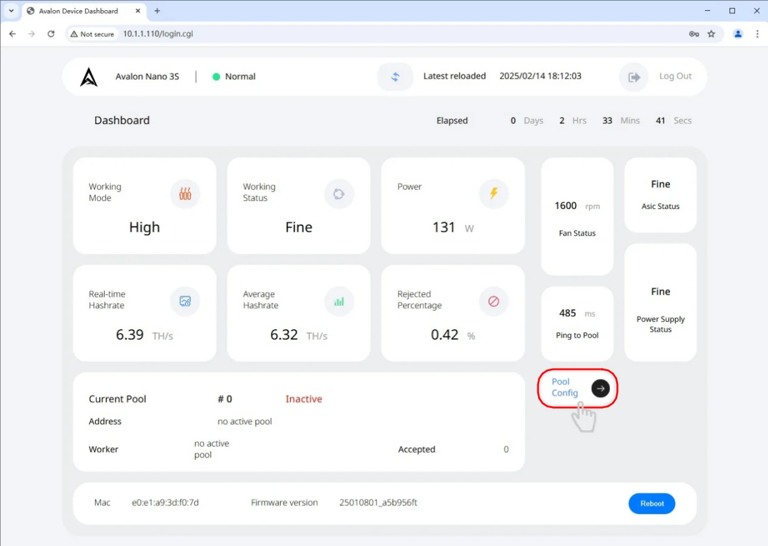This screenshot has height=546, width=768.
Task: Refresh dashboard data with reload icon
Action: click(x=395, y=77)
